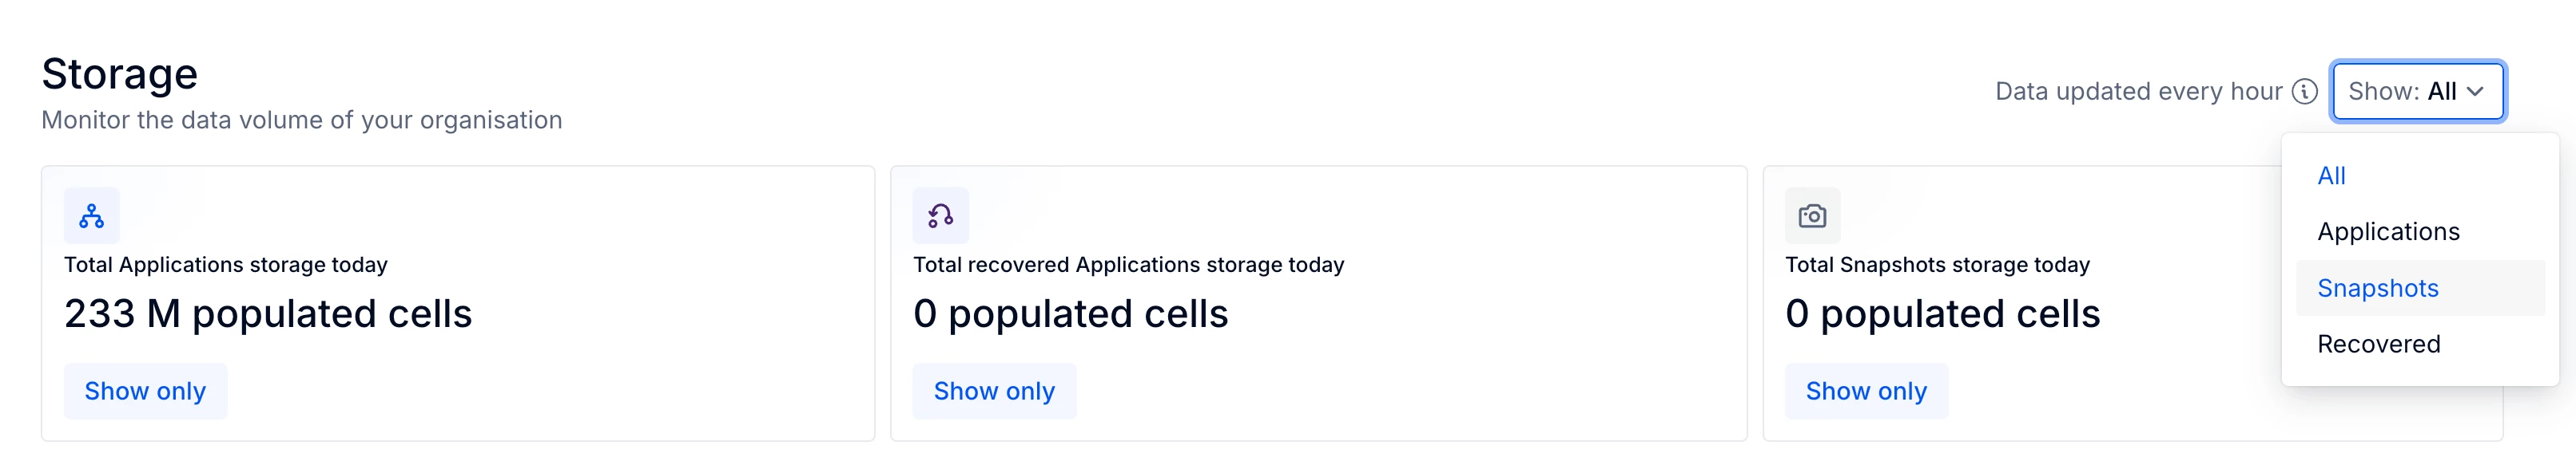Click the 233 M populated cells value

[268, 314]
